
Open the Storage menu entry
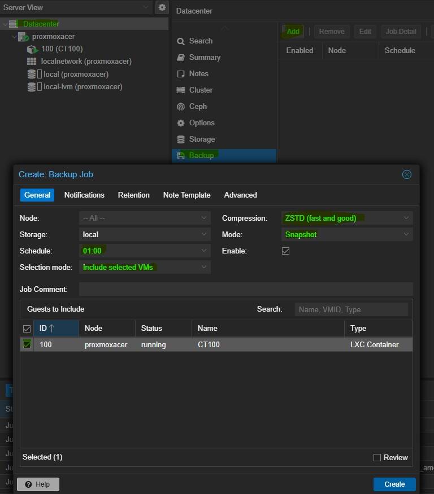[x=224, y=139]
